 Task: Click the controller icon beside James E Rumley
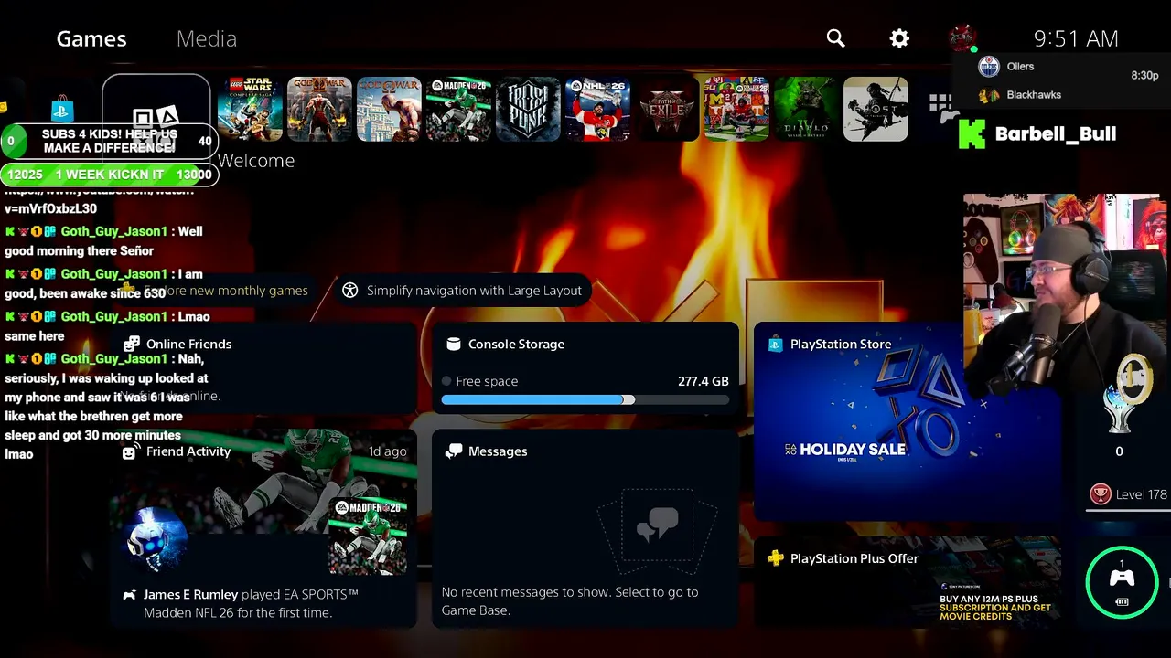(x=129, y=594)
